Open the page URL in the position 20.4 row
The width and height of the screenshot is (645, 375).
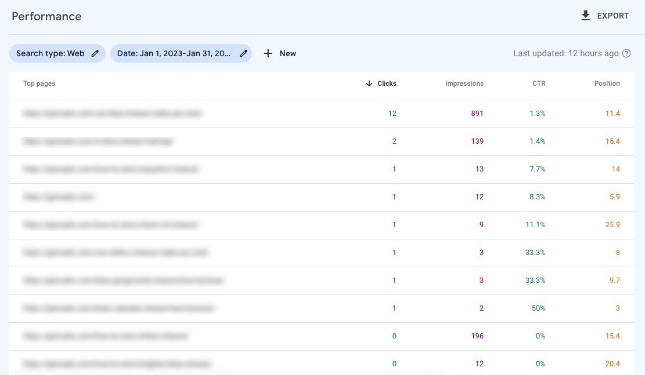[x=117, y=364]
